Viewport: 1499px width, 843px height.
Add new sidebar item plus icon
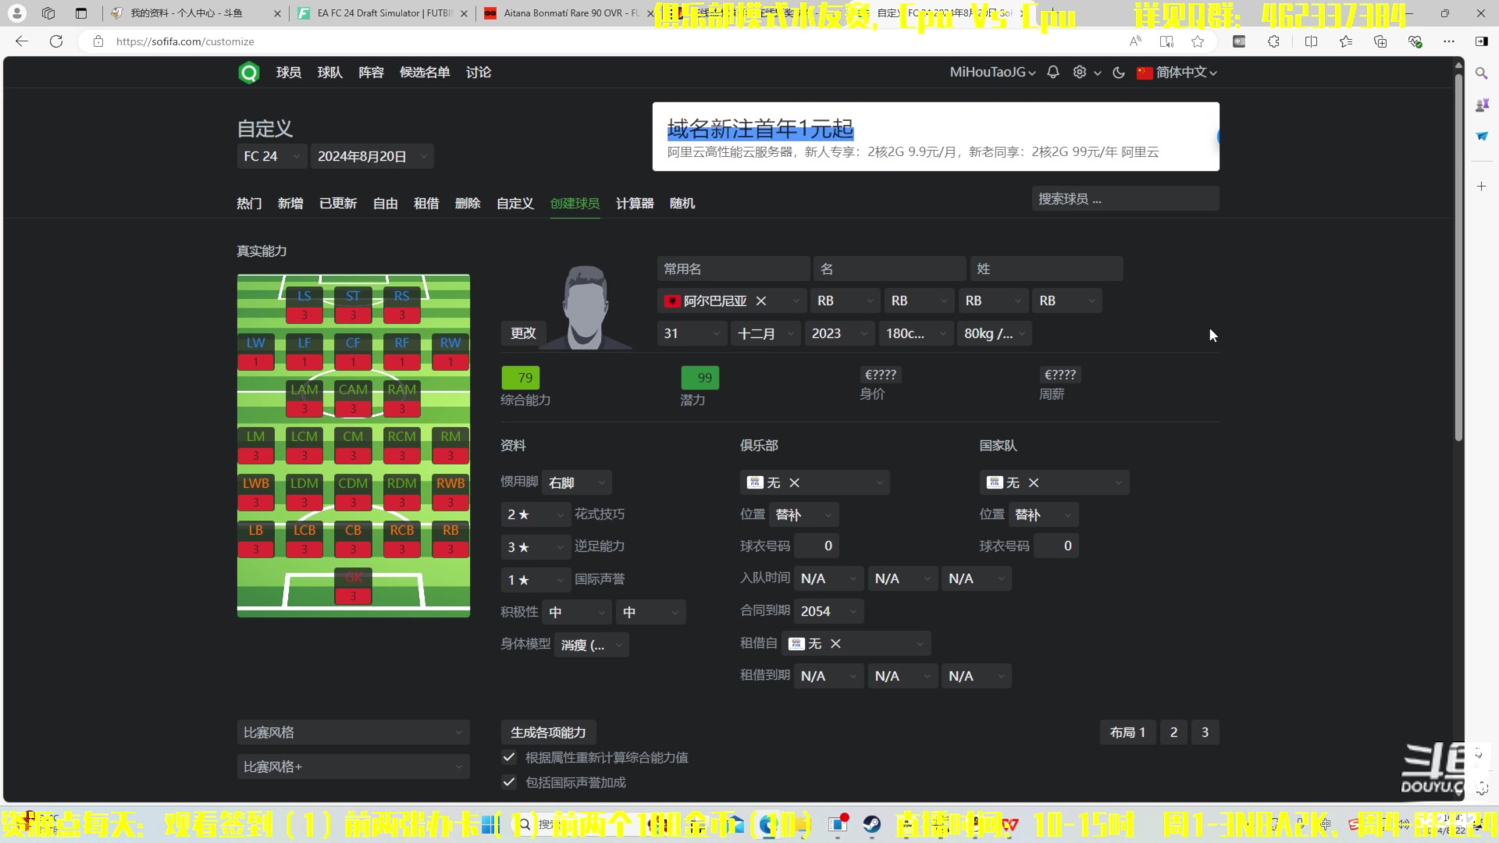tap(1481, 186)
